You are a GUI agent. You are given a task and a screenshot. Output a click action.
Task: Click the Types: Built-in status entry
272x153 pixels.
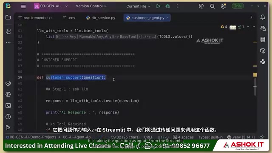(210, 137)
